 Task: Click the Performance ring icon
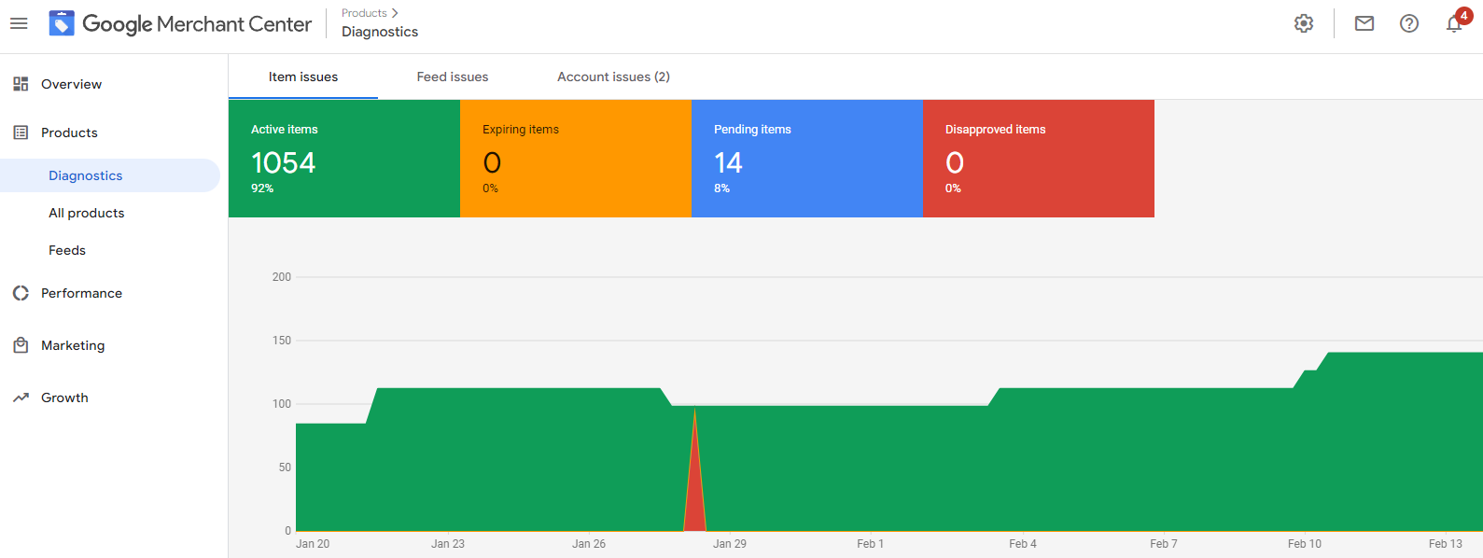tap(21, 293)
